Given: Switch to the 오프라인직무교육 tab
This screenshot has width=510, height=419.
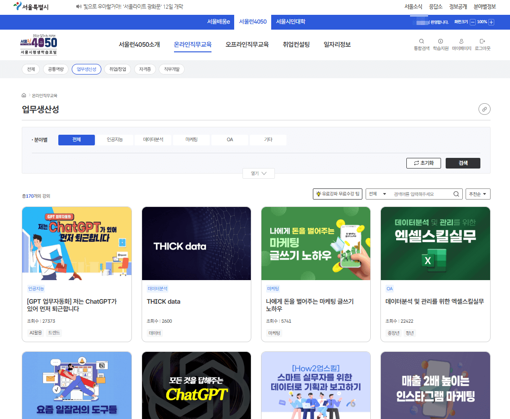Looking at the screenshot, I should point(247,44).
